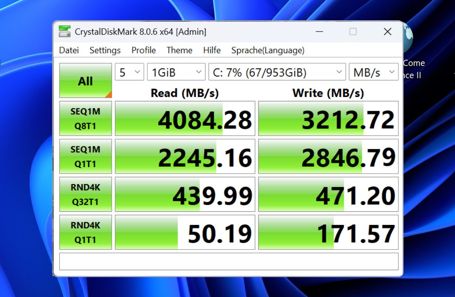The height and width of the screenshot is (297, 455).
Task: Maximize the CrystalDiskMark window
Action: point(353,32)
